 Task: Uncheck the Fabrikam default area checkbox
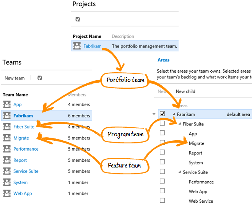click(x=162, y=114)
